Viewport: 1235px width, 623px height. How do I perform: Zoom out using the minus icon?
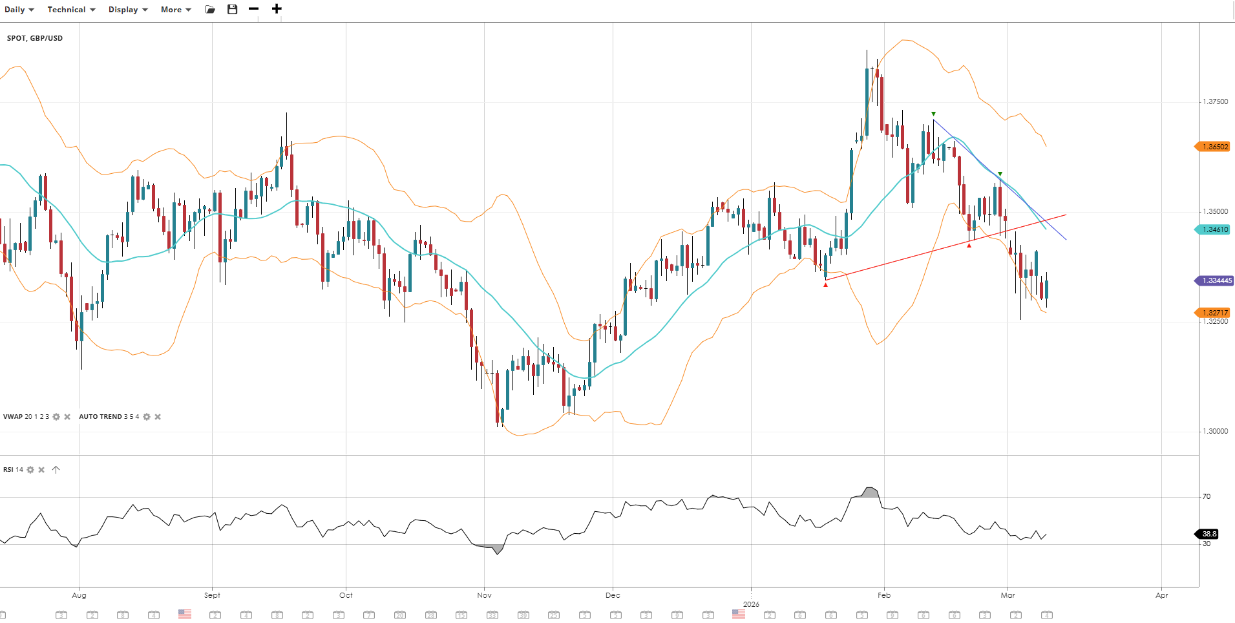pyautogui.click(x=254, y=9)
